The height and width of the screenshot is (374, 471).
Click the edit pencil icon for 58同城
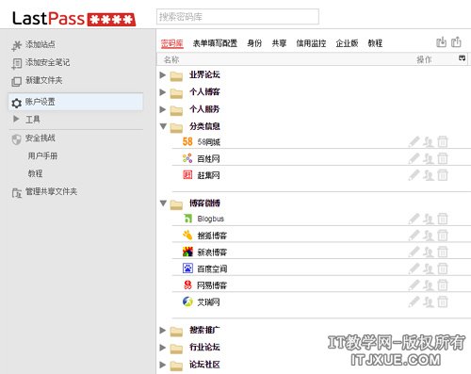[414, 142]
